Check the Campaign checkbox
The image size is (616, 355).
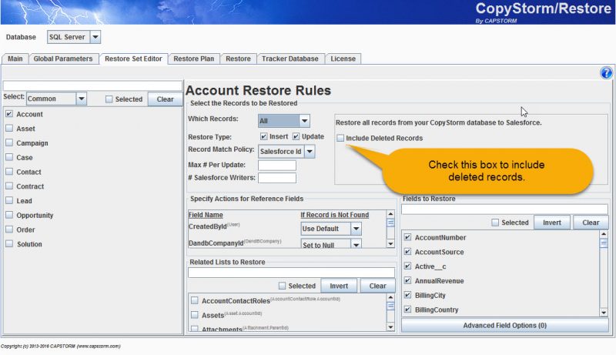coord(9,143)
